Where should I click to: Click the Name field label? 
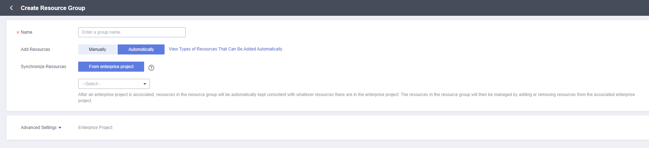(x=27, y=32)
